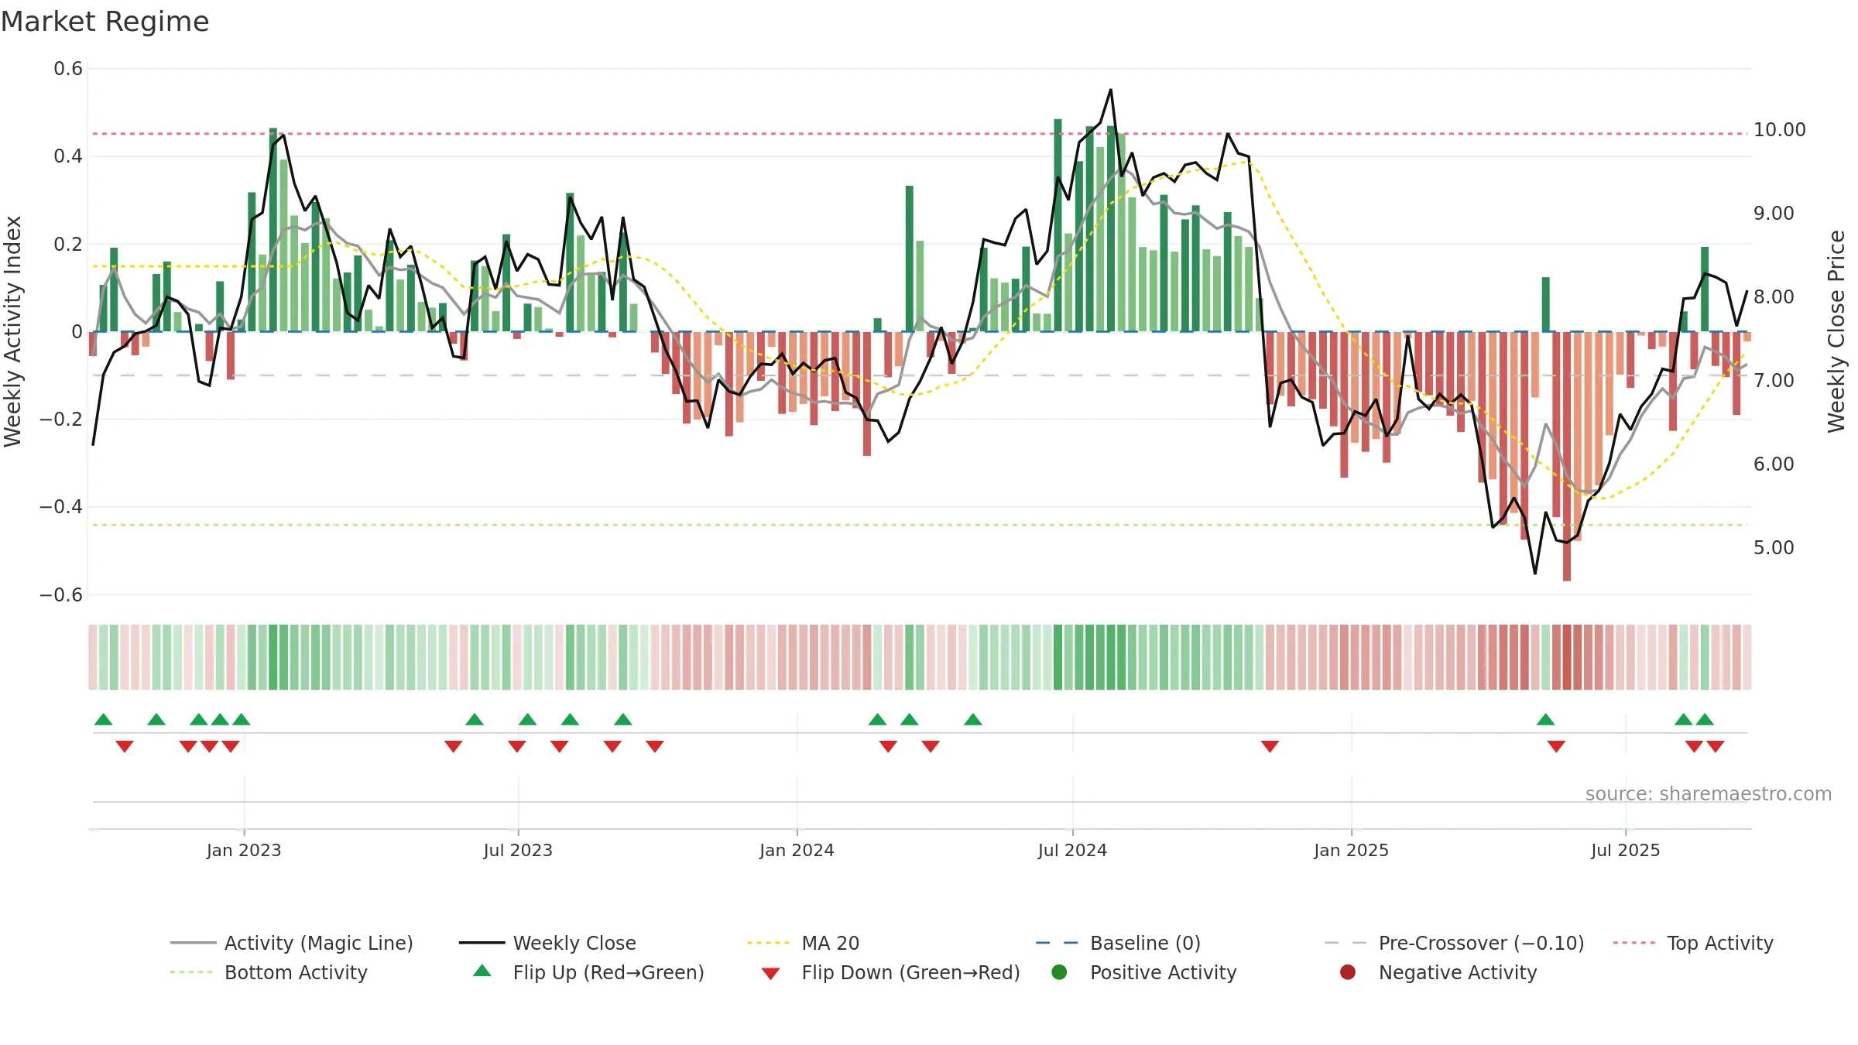Viewport: 1858px width, 1045px height.
Task: Click the Jan 2025 axis label
Action: point(1351,851)
